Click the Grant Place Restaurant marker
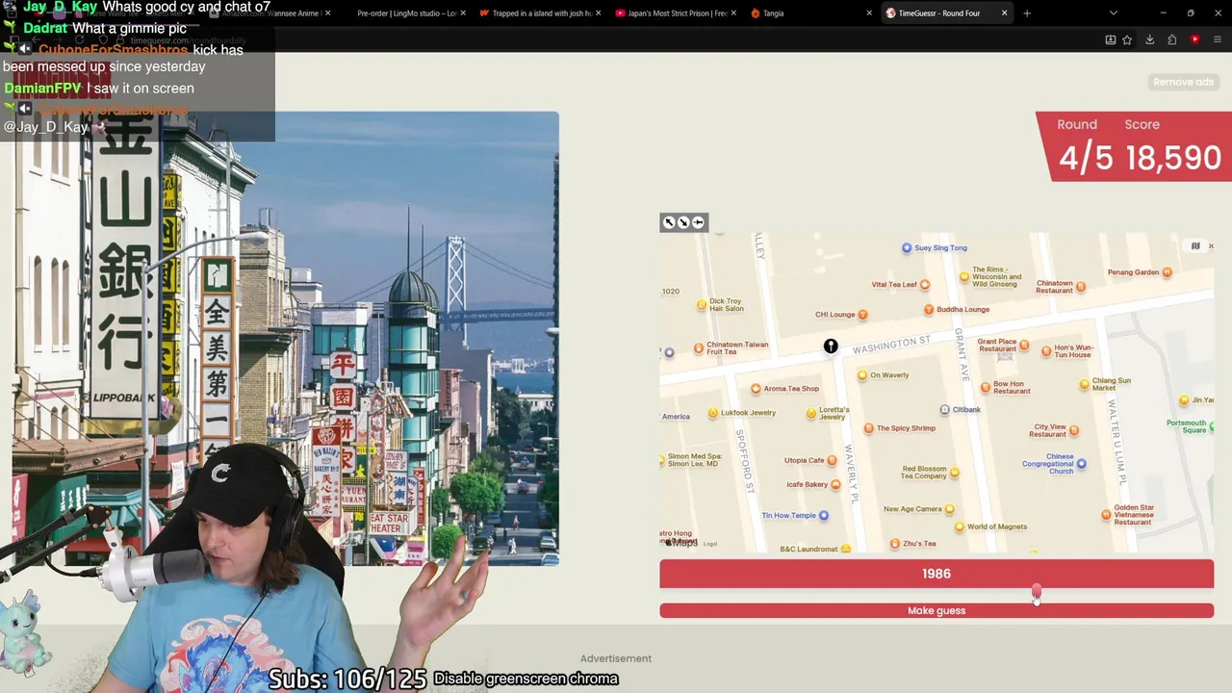1232x693 pixels. tap(1024, 345)
